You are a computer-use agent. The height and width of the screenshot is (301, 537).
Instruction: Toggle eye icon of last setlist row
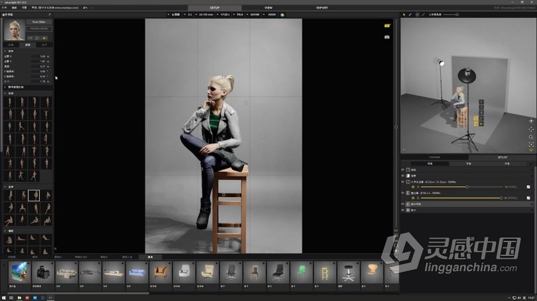click(403, 210)
